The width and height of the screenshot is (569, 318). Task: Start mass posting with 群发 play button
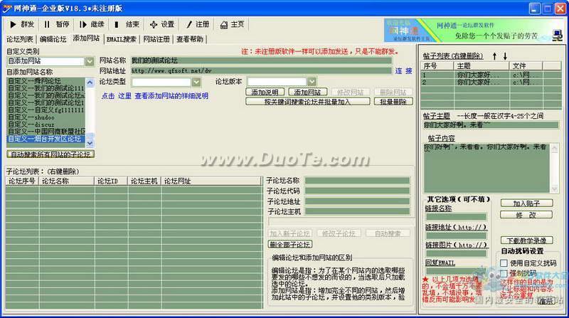click(x=22, y=24)
